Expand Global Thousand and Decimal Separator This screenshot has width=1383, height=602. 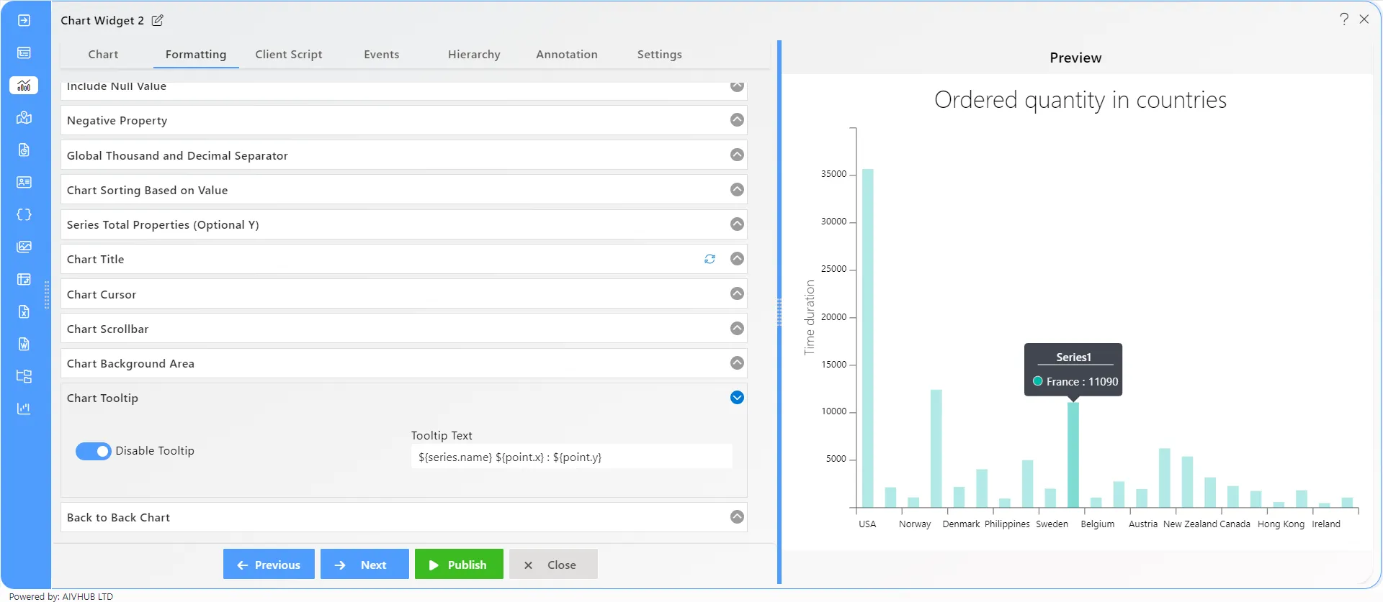pos(737,155)
